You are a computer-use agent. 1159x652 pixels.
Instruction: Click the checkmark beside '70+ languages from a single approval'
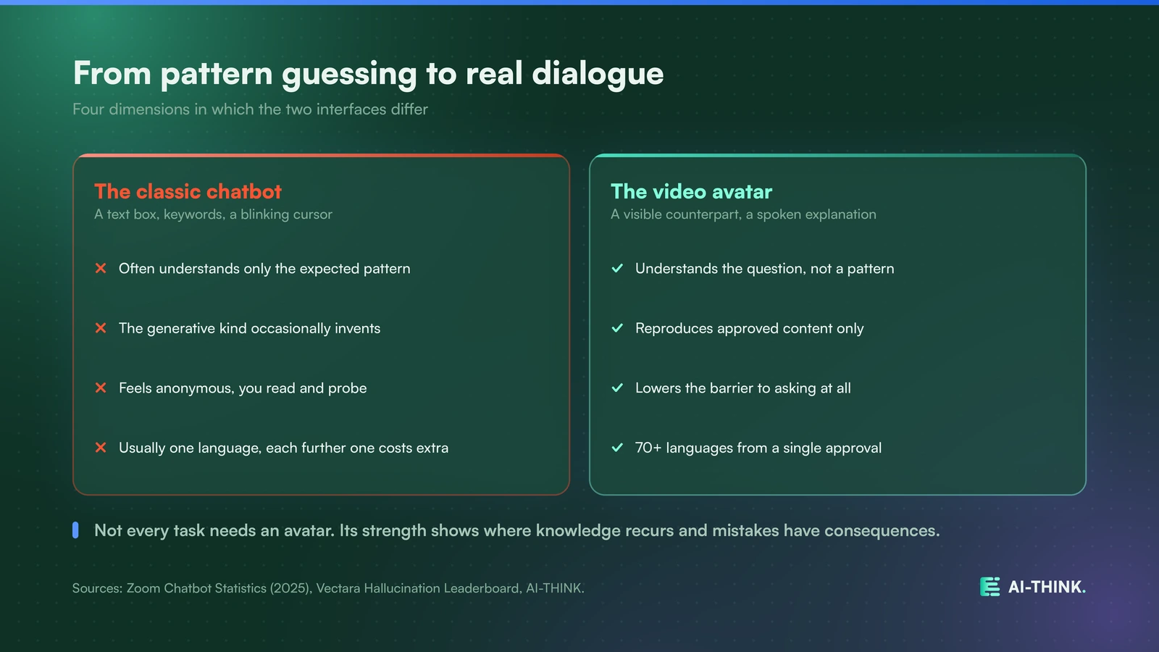617,448
